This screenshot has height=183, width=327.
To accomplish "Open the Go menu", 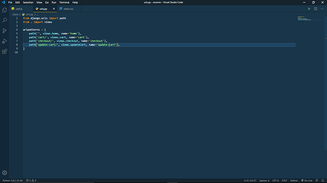I will [x=47, y=2].
